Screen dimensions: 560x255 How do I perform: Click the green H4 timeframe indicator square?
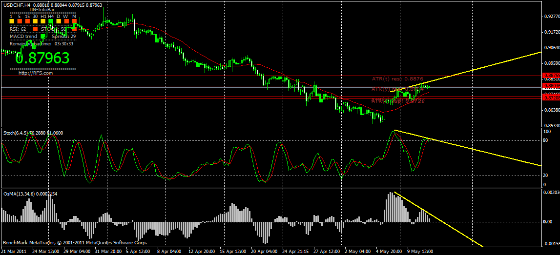(51, 21)
